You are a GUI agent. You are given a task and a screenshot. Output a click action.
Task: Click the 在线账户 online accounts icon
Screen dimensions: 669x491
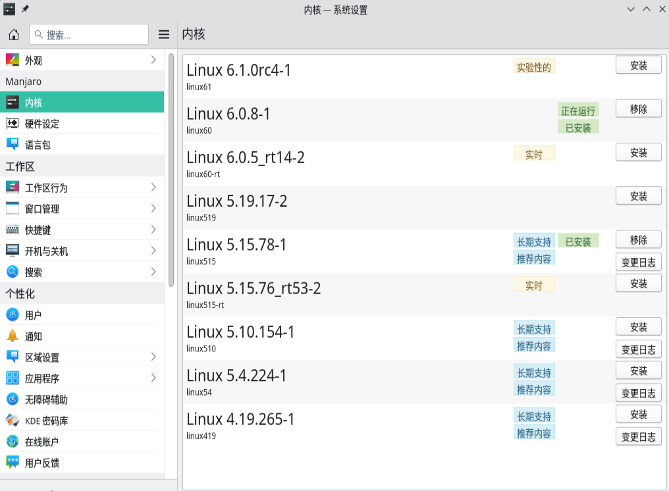tap(13, 442)
